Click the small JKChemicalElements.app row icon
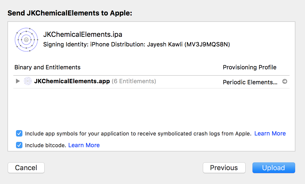This screenshot has width=305, height=184. (x=28, y=81)
